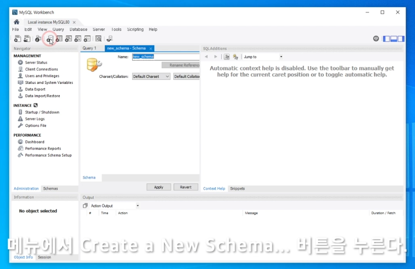The height and width of the screenshot is (269, 415).
Task: Click Rename References button
Action: click(181, 65)
